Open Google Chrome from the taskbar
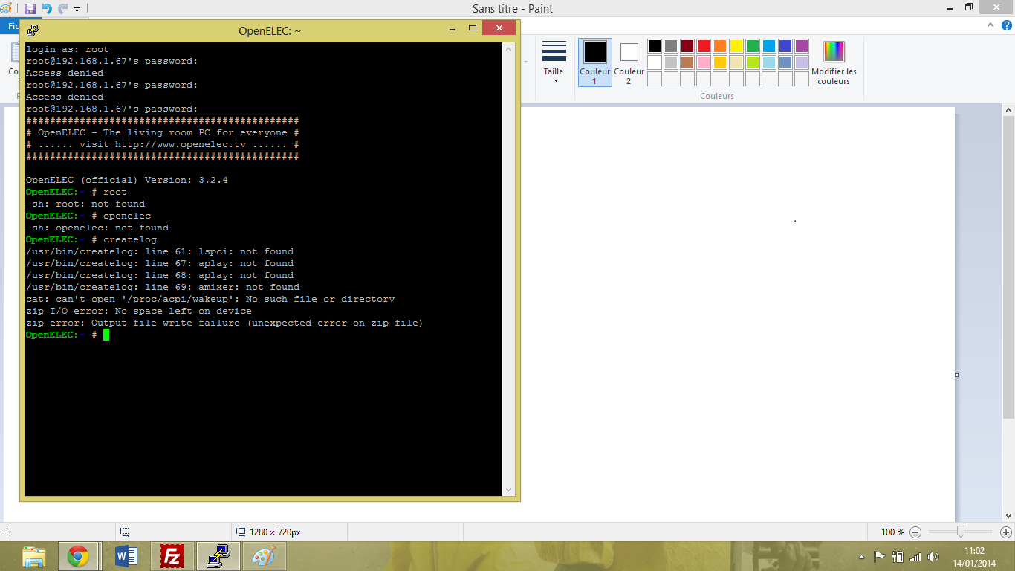Viewport: 1015px width, 571px height. (78, 556)
